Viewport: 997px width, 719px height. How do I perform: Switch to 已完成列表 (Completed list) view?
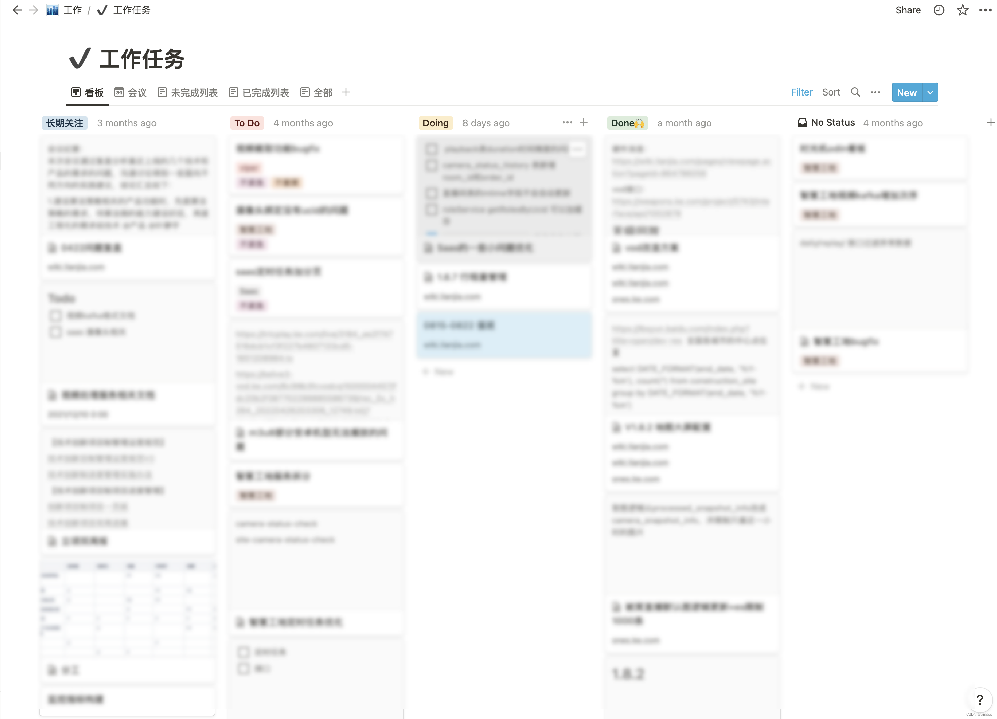[x=261, y=92]
